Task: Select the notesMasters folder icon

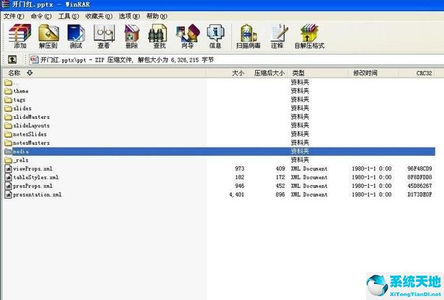Action: 8,143
